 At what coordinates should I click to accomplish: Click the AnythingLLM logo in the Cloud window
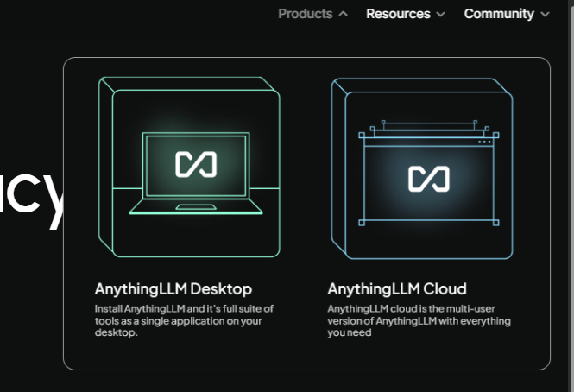click(429, 179)
